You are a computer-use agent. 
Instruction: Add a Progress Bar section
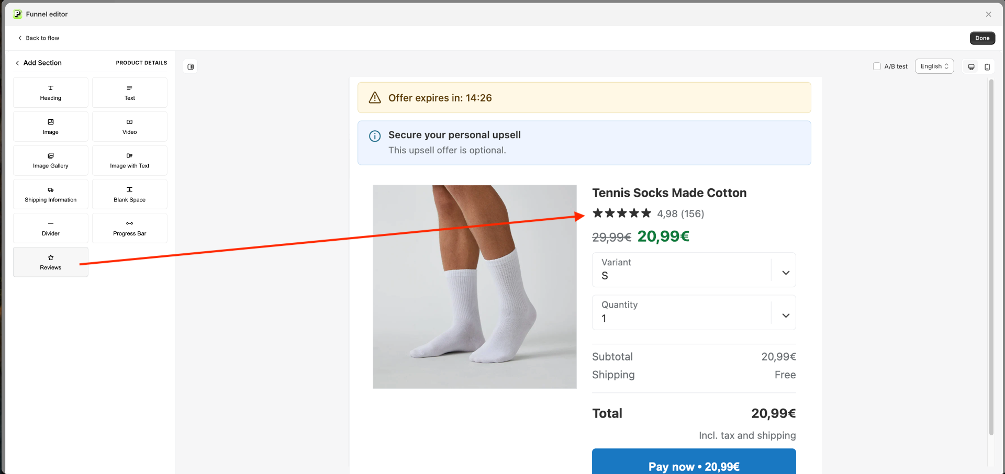pos(130,228)
